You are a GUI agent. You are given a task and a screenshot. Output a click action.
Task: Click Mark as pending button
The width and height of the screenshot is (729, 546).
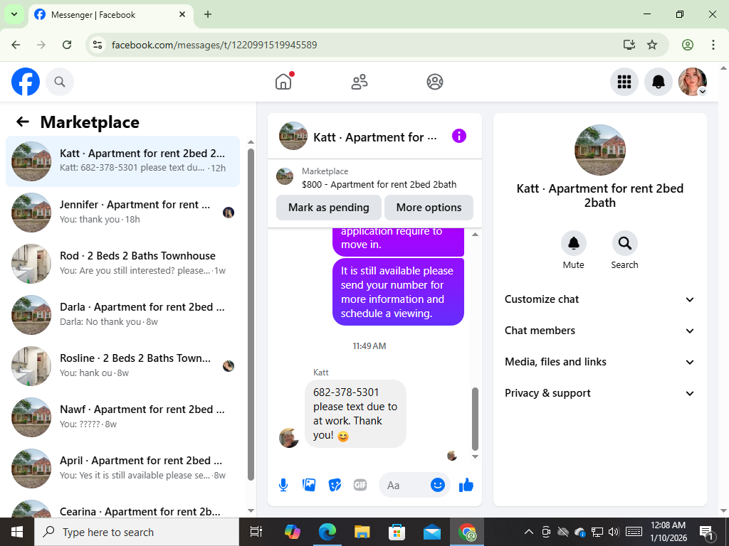329,208
